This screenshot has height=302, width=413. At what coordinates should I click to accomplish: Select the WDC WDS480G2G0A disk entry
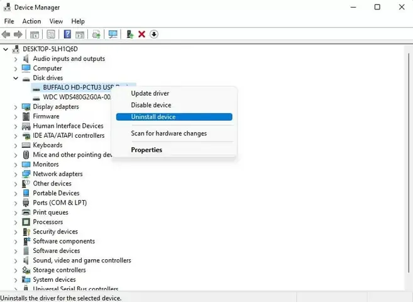(x=77, y=97)
